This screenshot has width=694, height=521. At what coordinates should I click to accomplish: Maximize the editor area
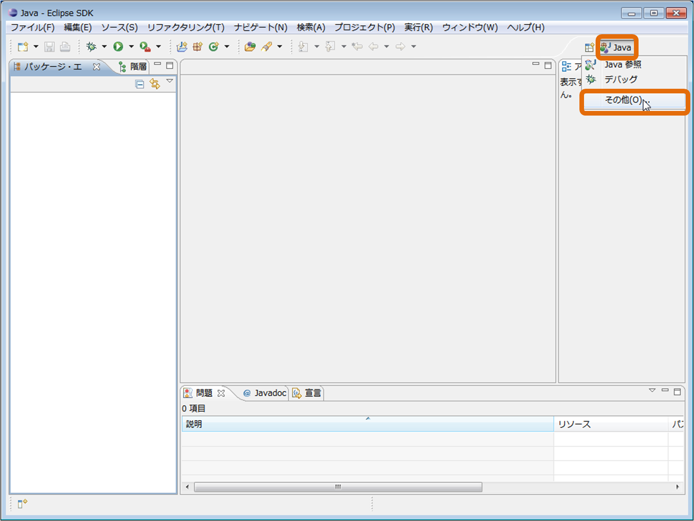548,66
